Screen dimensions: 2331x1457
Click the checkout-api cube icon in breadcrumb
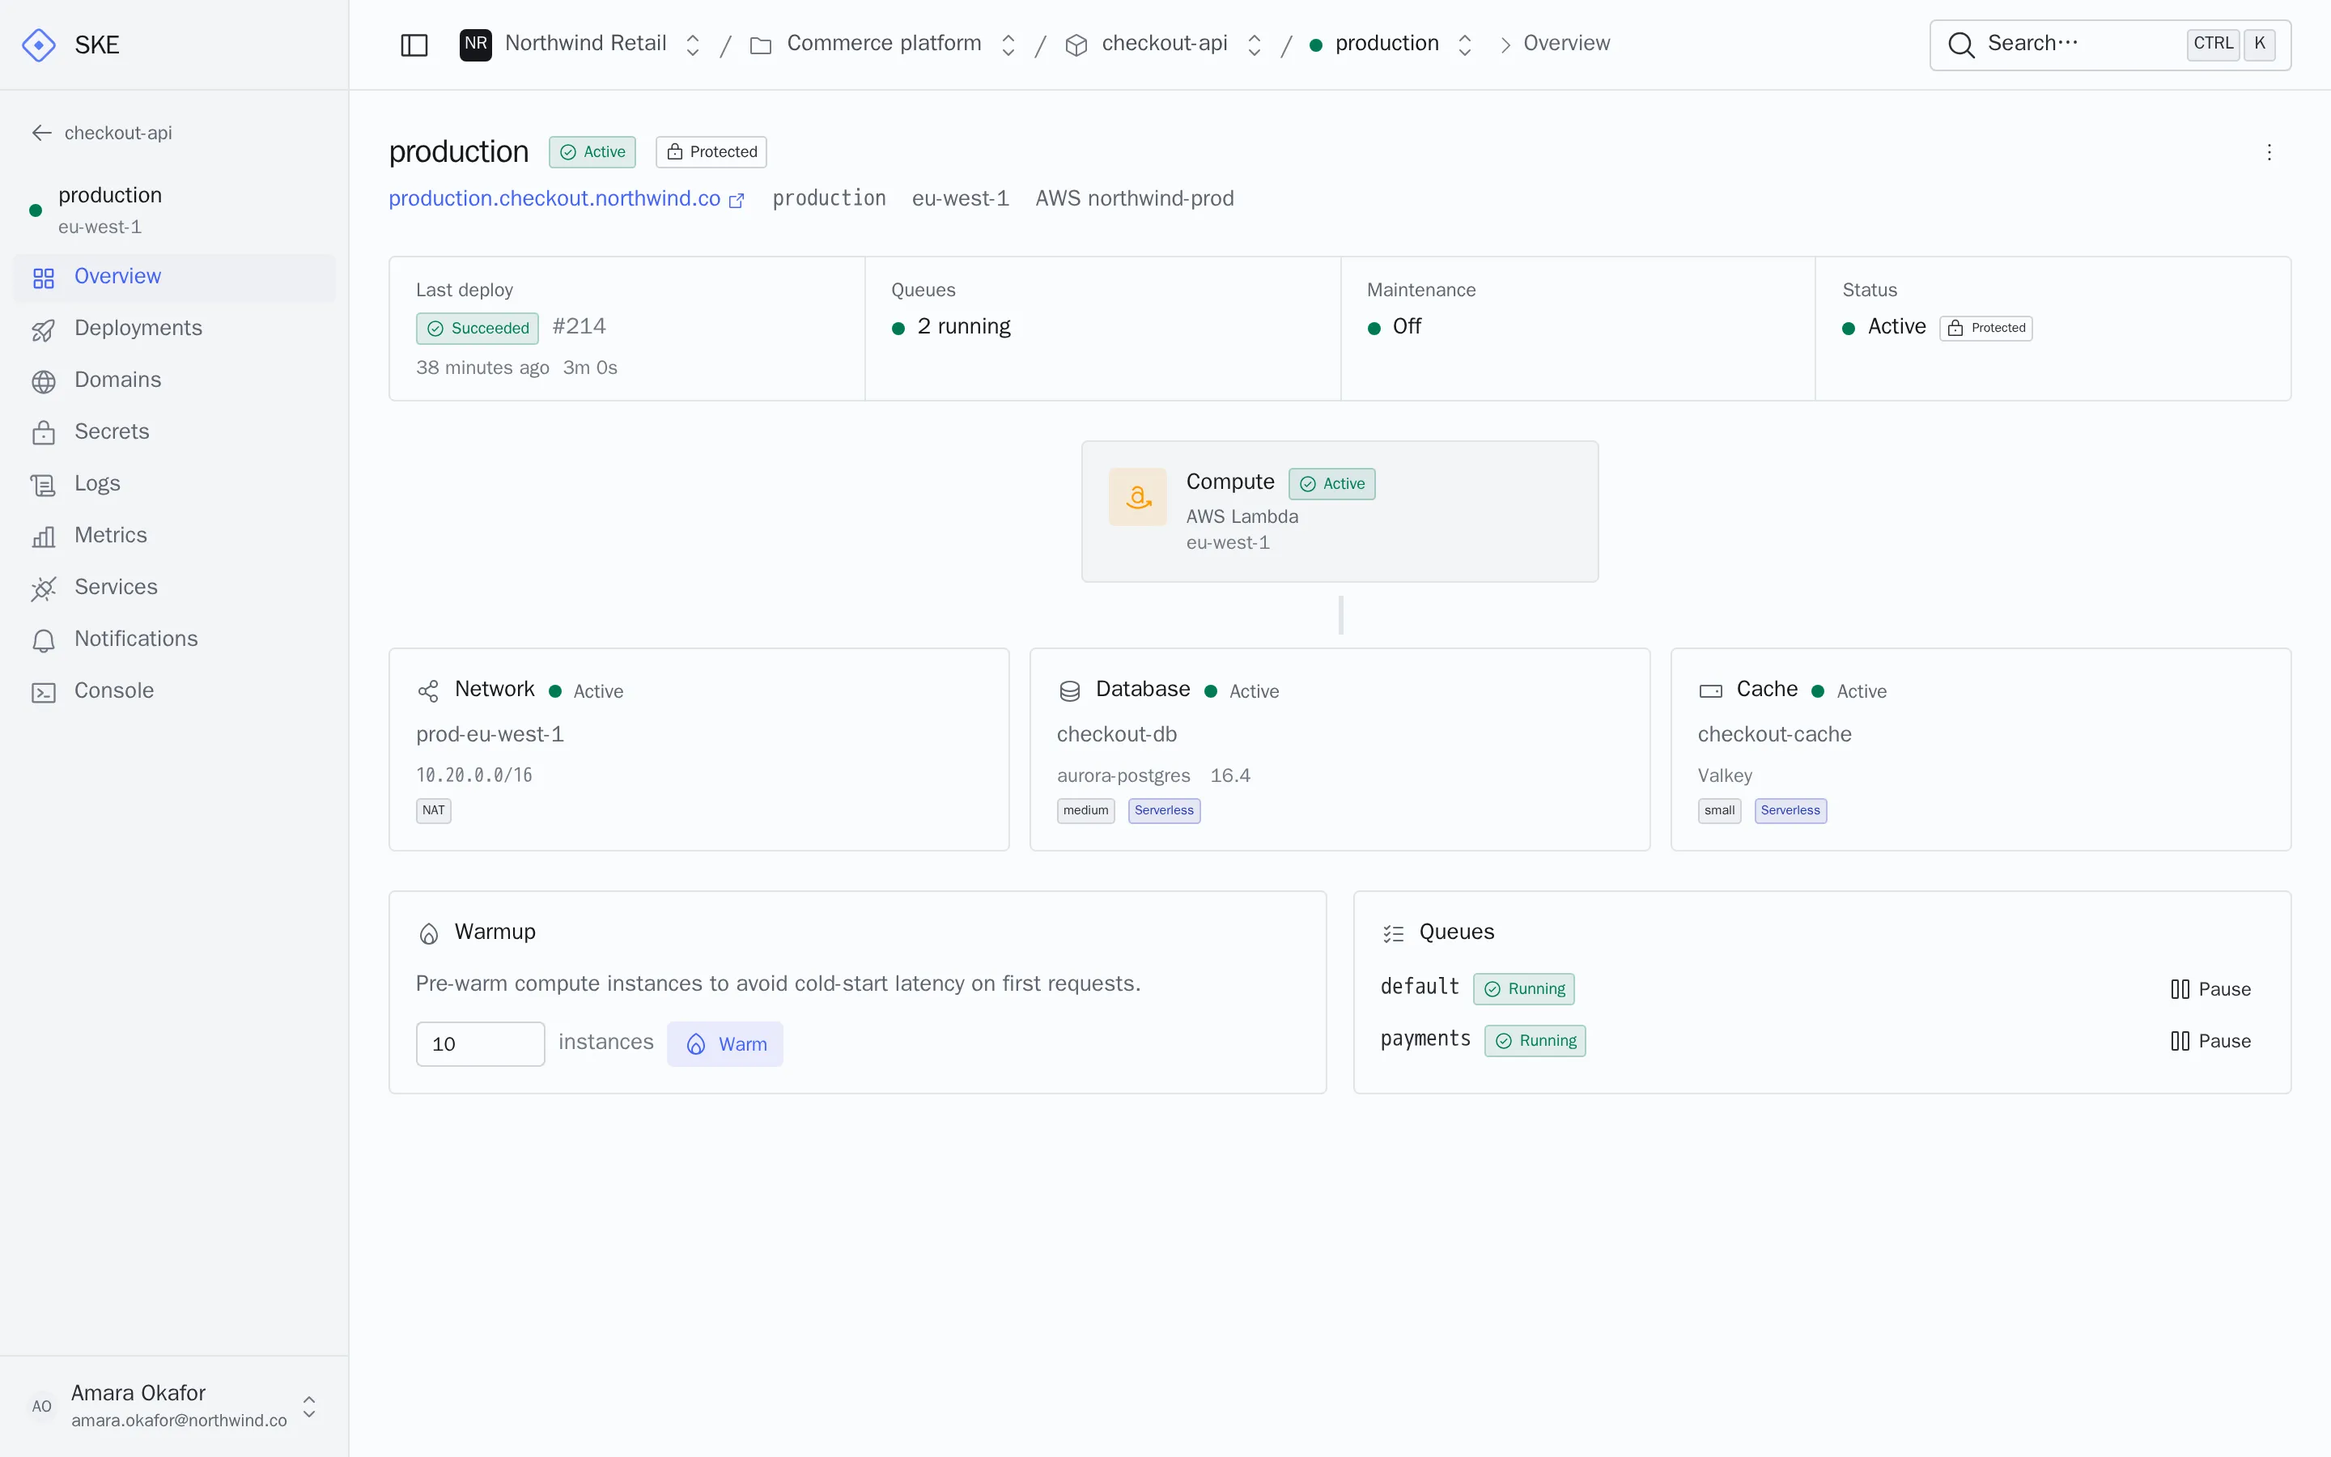pyautogui.click(x=1076, y=45)
